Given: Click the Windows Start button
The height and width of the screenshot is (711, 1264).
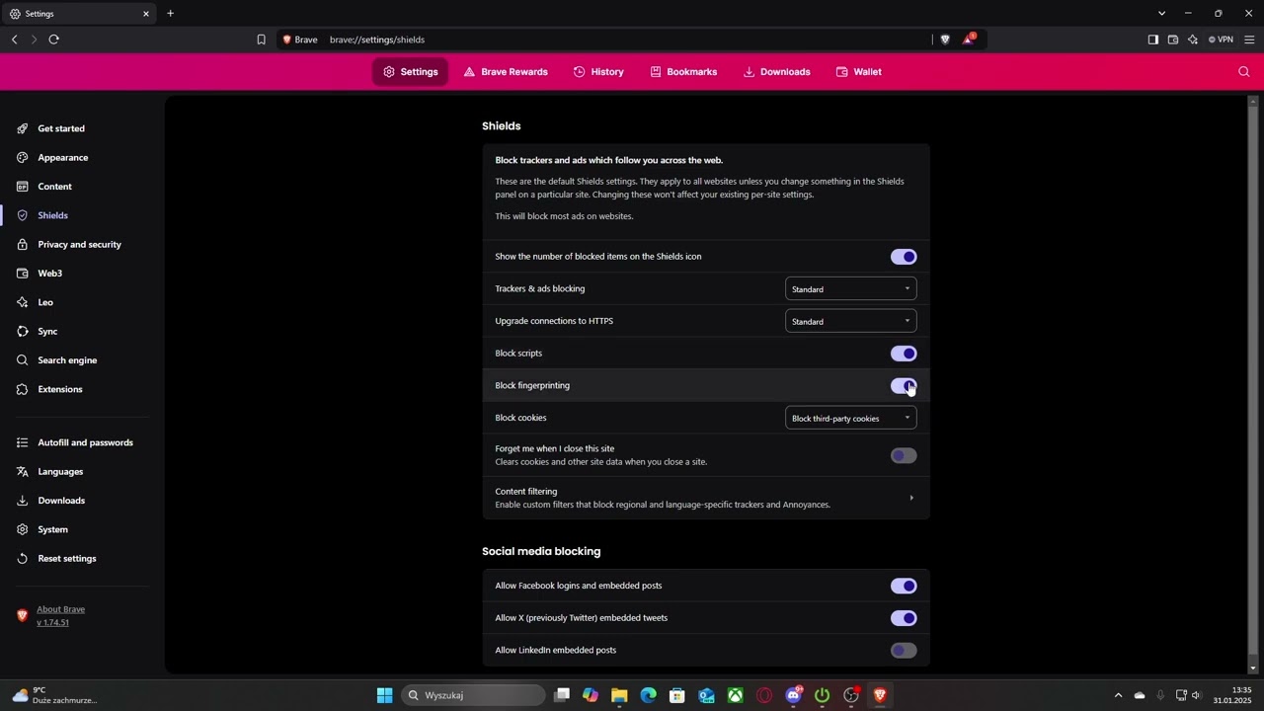Looking at the screenshot, I should pyautogui.click(x=384, y=695).
